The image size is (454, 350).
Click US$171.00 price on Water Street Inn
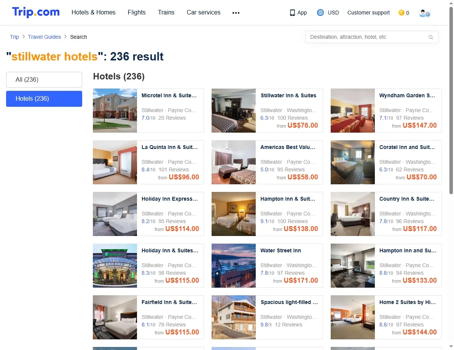coord(301,280)
